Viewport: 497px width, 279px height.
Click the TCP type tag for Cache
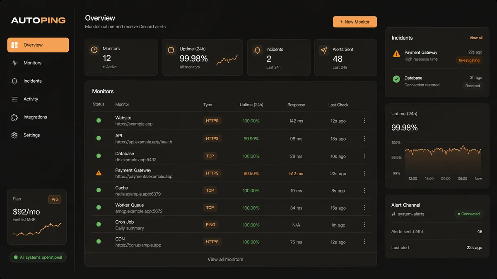click(x=210, y=191)
